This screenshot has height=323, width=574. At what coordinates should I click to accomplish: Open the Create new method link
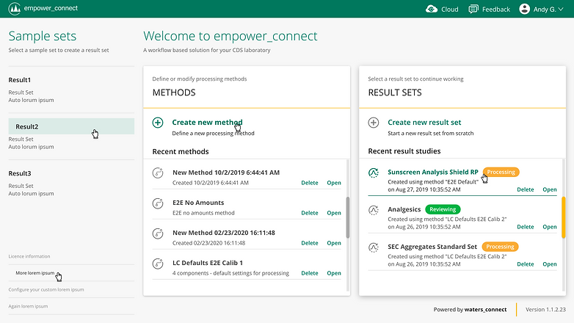(x=207, y=123)
